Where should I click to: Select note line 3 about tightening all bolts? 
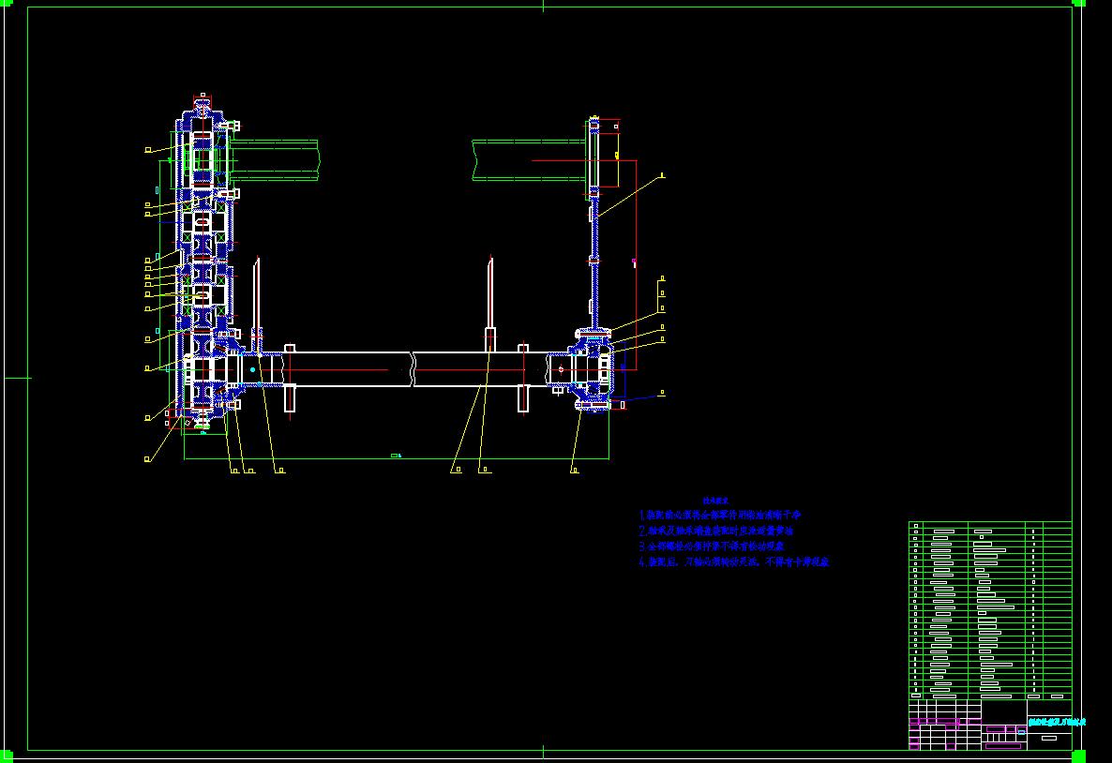coord(712,546)
